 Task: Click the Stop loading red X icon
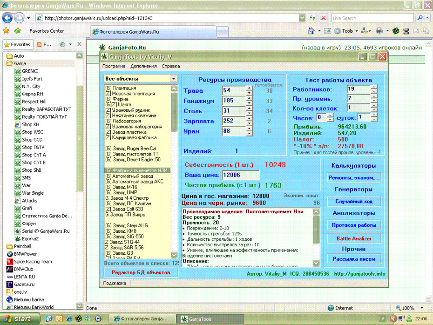click(324, 18)
